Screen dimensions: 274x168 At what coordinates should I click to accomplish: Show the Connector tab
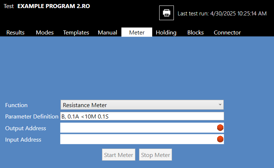227,33
